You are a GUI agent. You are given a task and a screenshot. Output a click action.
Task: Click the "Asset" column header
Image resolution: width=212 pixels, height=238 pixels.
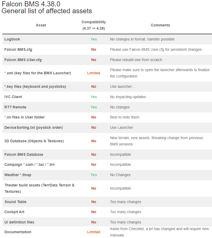41,25
